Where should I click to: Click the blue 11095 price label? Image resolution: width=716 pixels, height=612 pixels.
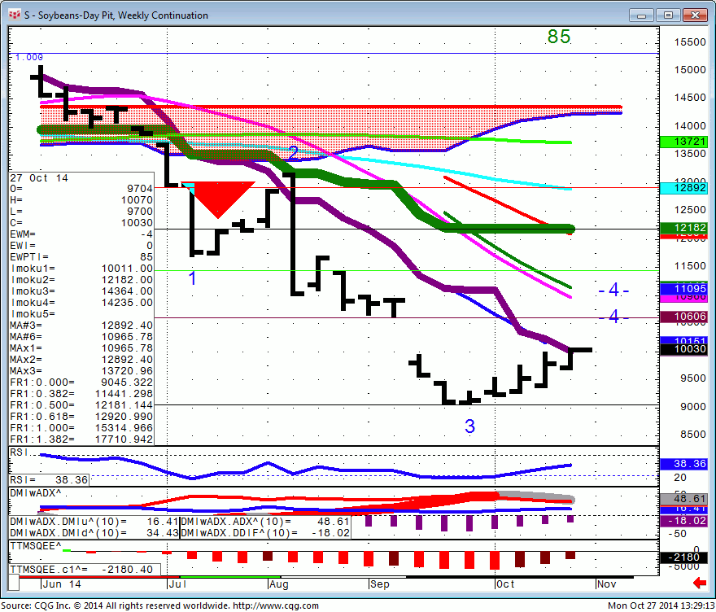tap(684, 288)
